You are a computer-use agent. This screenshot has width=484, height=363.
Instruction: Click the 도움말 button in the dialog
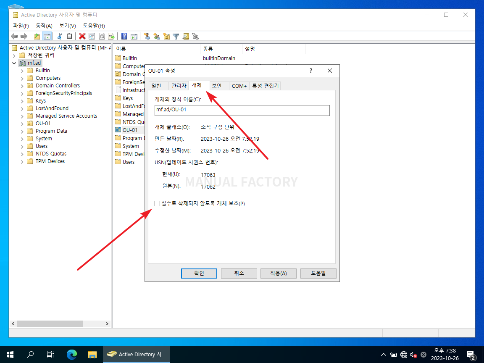click(318, 273)
